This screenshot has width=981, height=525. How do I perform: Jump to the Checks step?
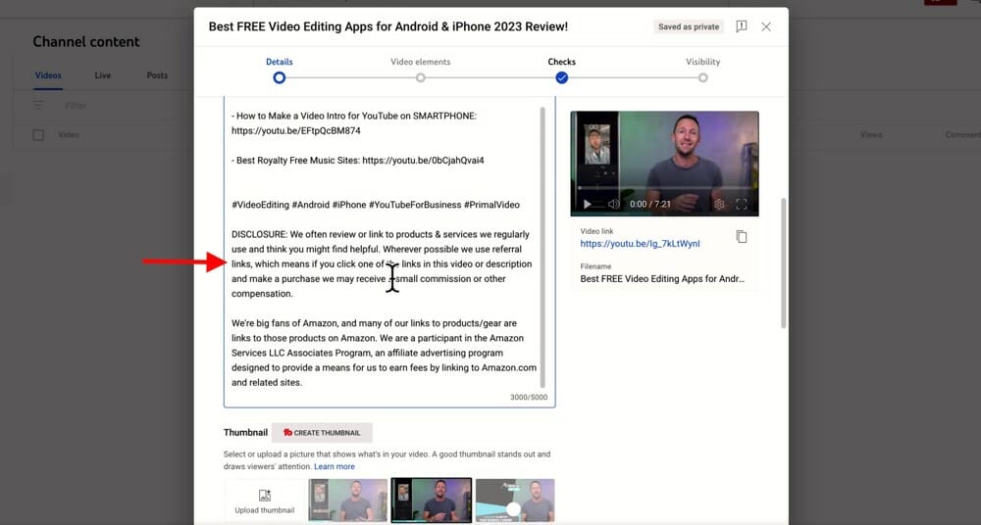click(x=561, y=77)
